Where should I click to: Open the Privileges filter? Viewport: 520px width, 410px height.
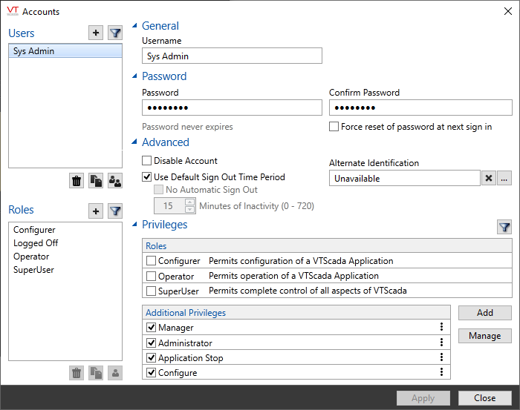504,228
